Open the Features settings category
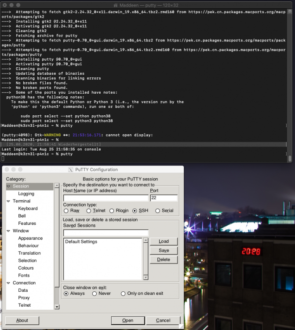The image size is (295, 330). [x=27, y=223]
